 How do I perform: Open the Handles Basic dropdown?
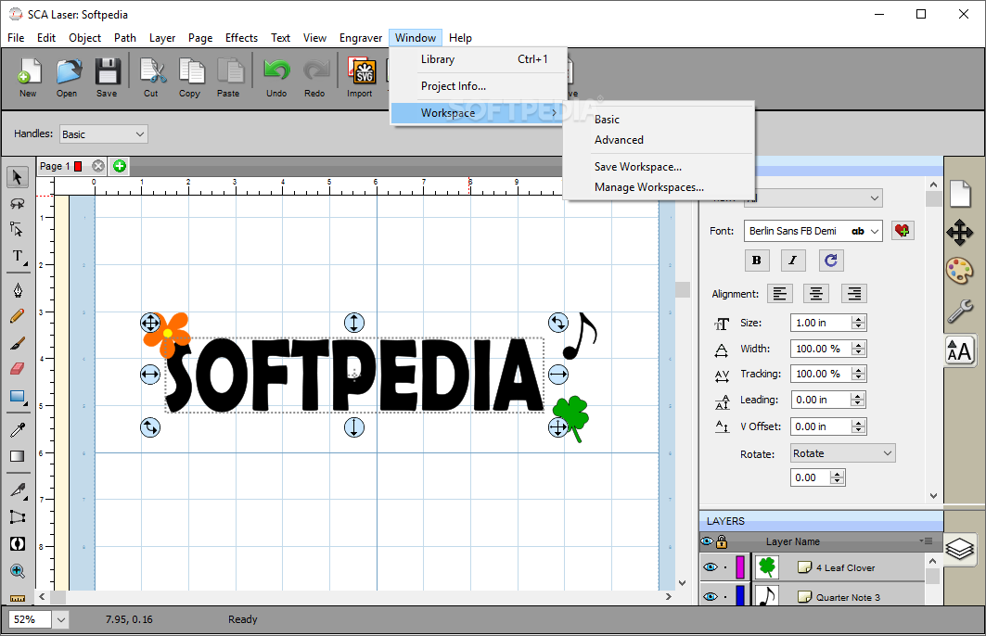(104, 134)
